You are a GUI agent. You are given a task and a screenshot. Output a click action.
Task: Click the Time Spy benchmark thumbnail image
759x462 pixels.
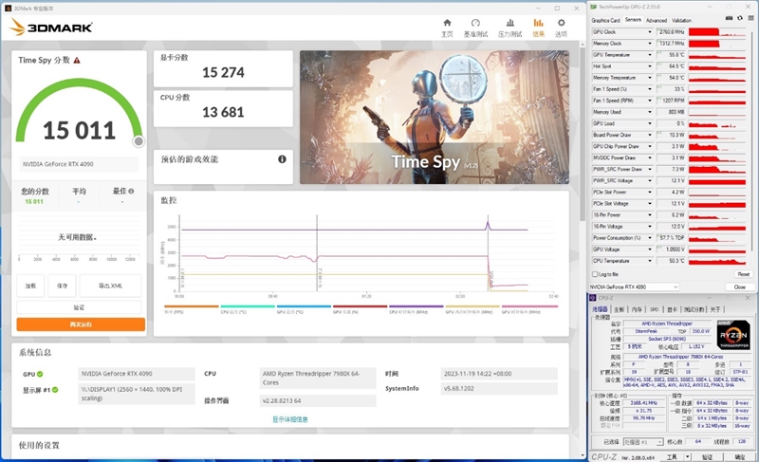click(435, 117)
